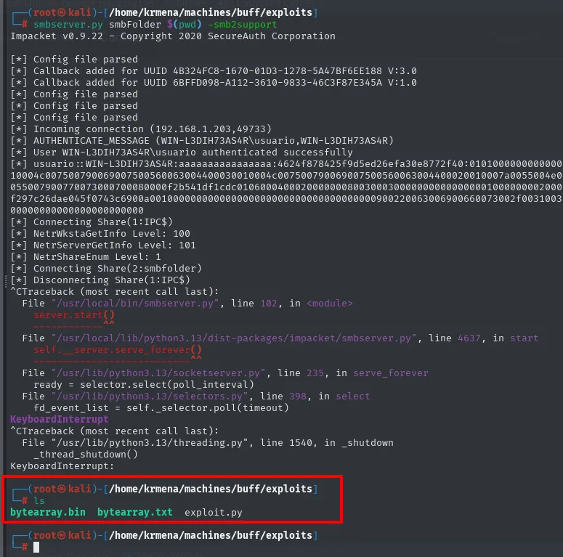Click the NetrWkstaGetInfo Level: 100 line

[x=100, y=234]
